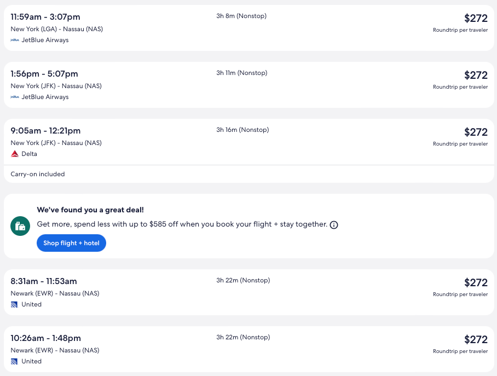Click Carry-on included on the Delta card
The height and width of the screenshot is (376, 497).
tap(38, 174)
